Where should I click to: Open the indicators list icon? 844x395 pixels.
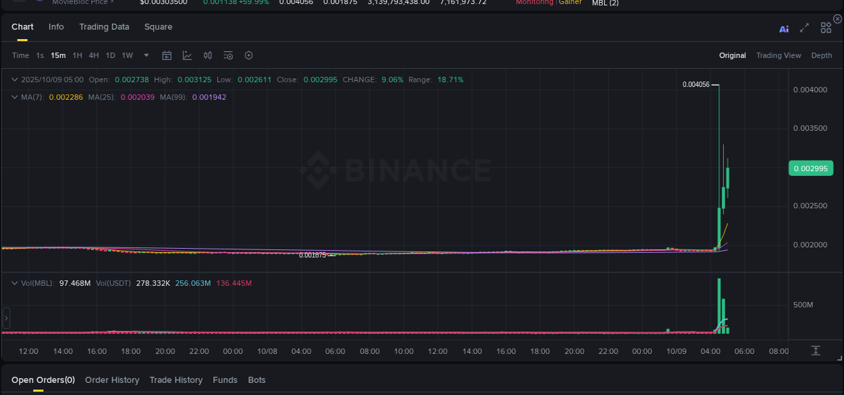(x=228, y=55)
